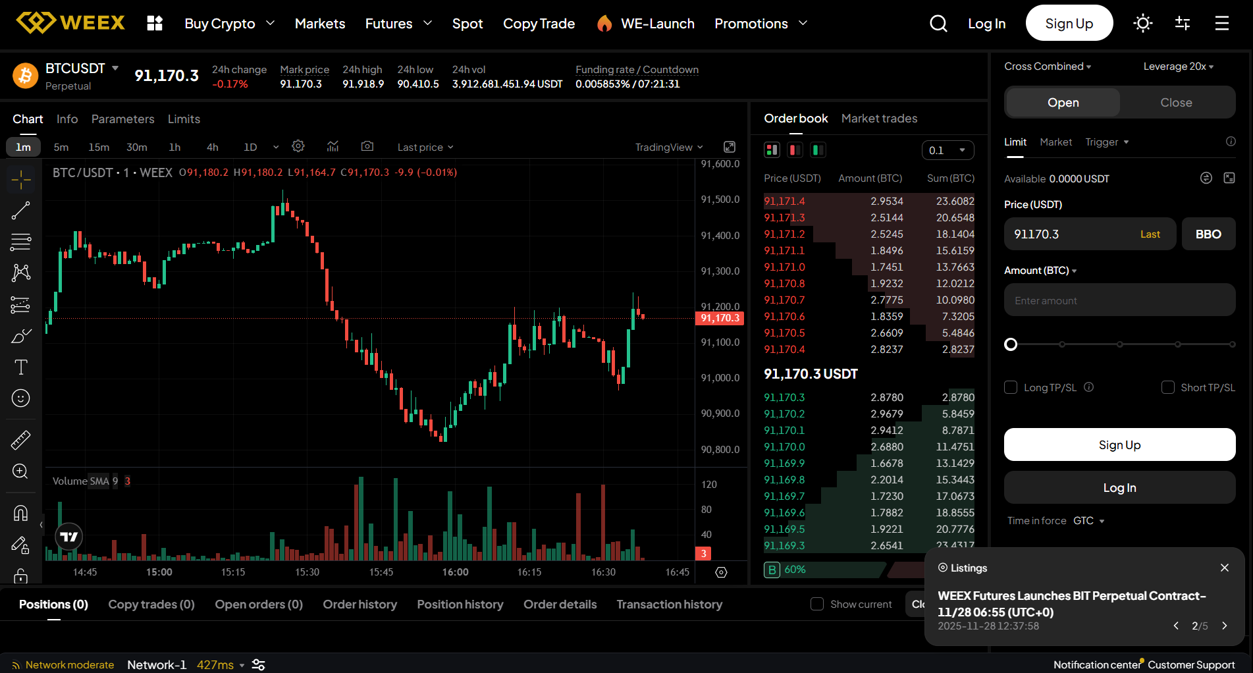The height and width of the screenshot is (673, 1253).
Task: Select the Trend Line drawing tool
Action: (x=20, y=210)
